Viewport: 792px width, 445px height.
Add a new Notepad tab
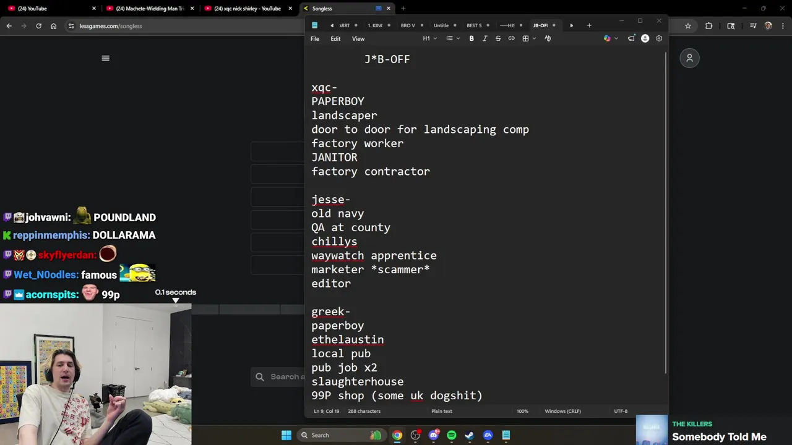coord(589,25)
